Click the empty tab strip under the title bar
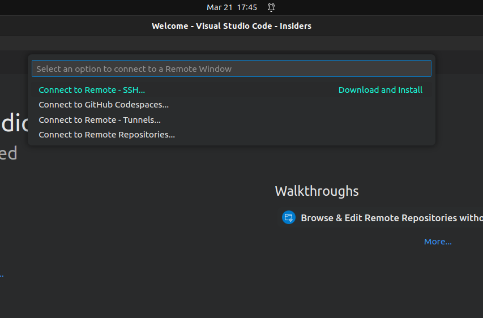483x318 pixels. tap(241, 44)
